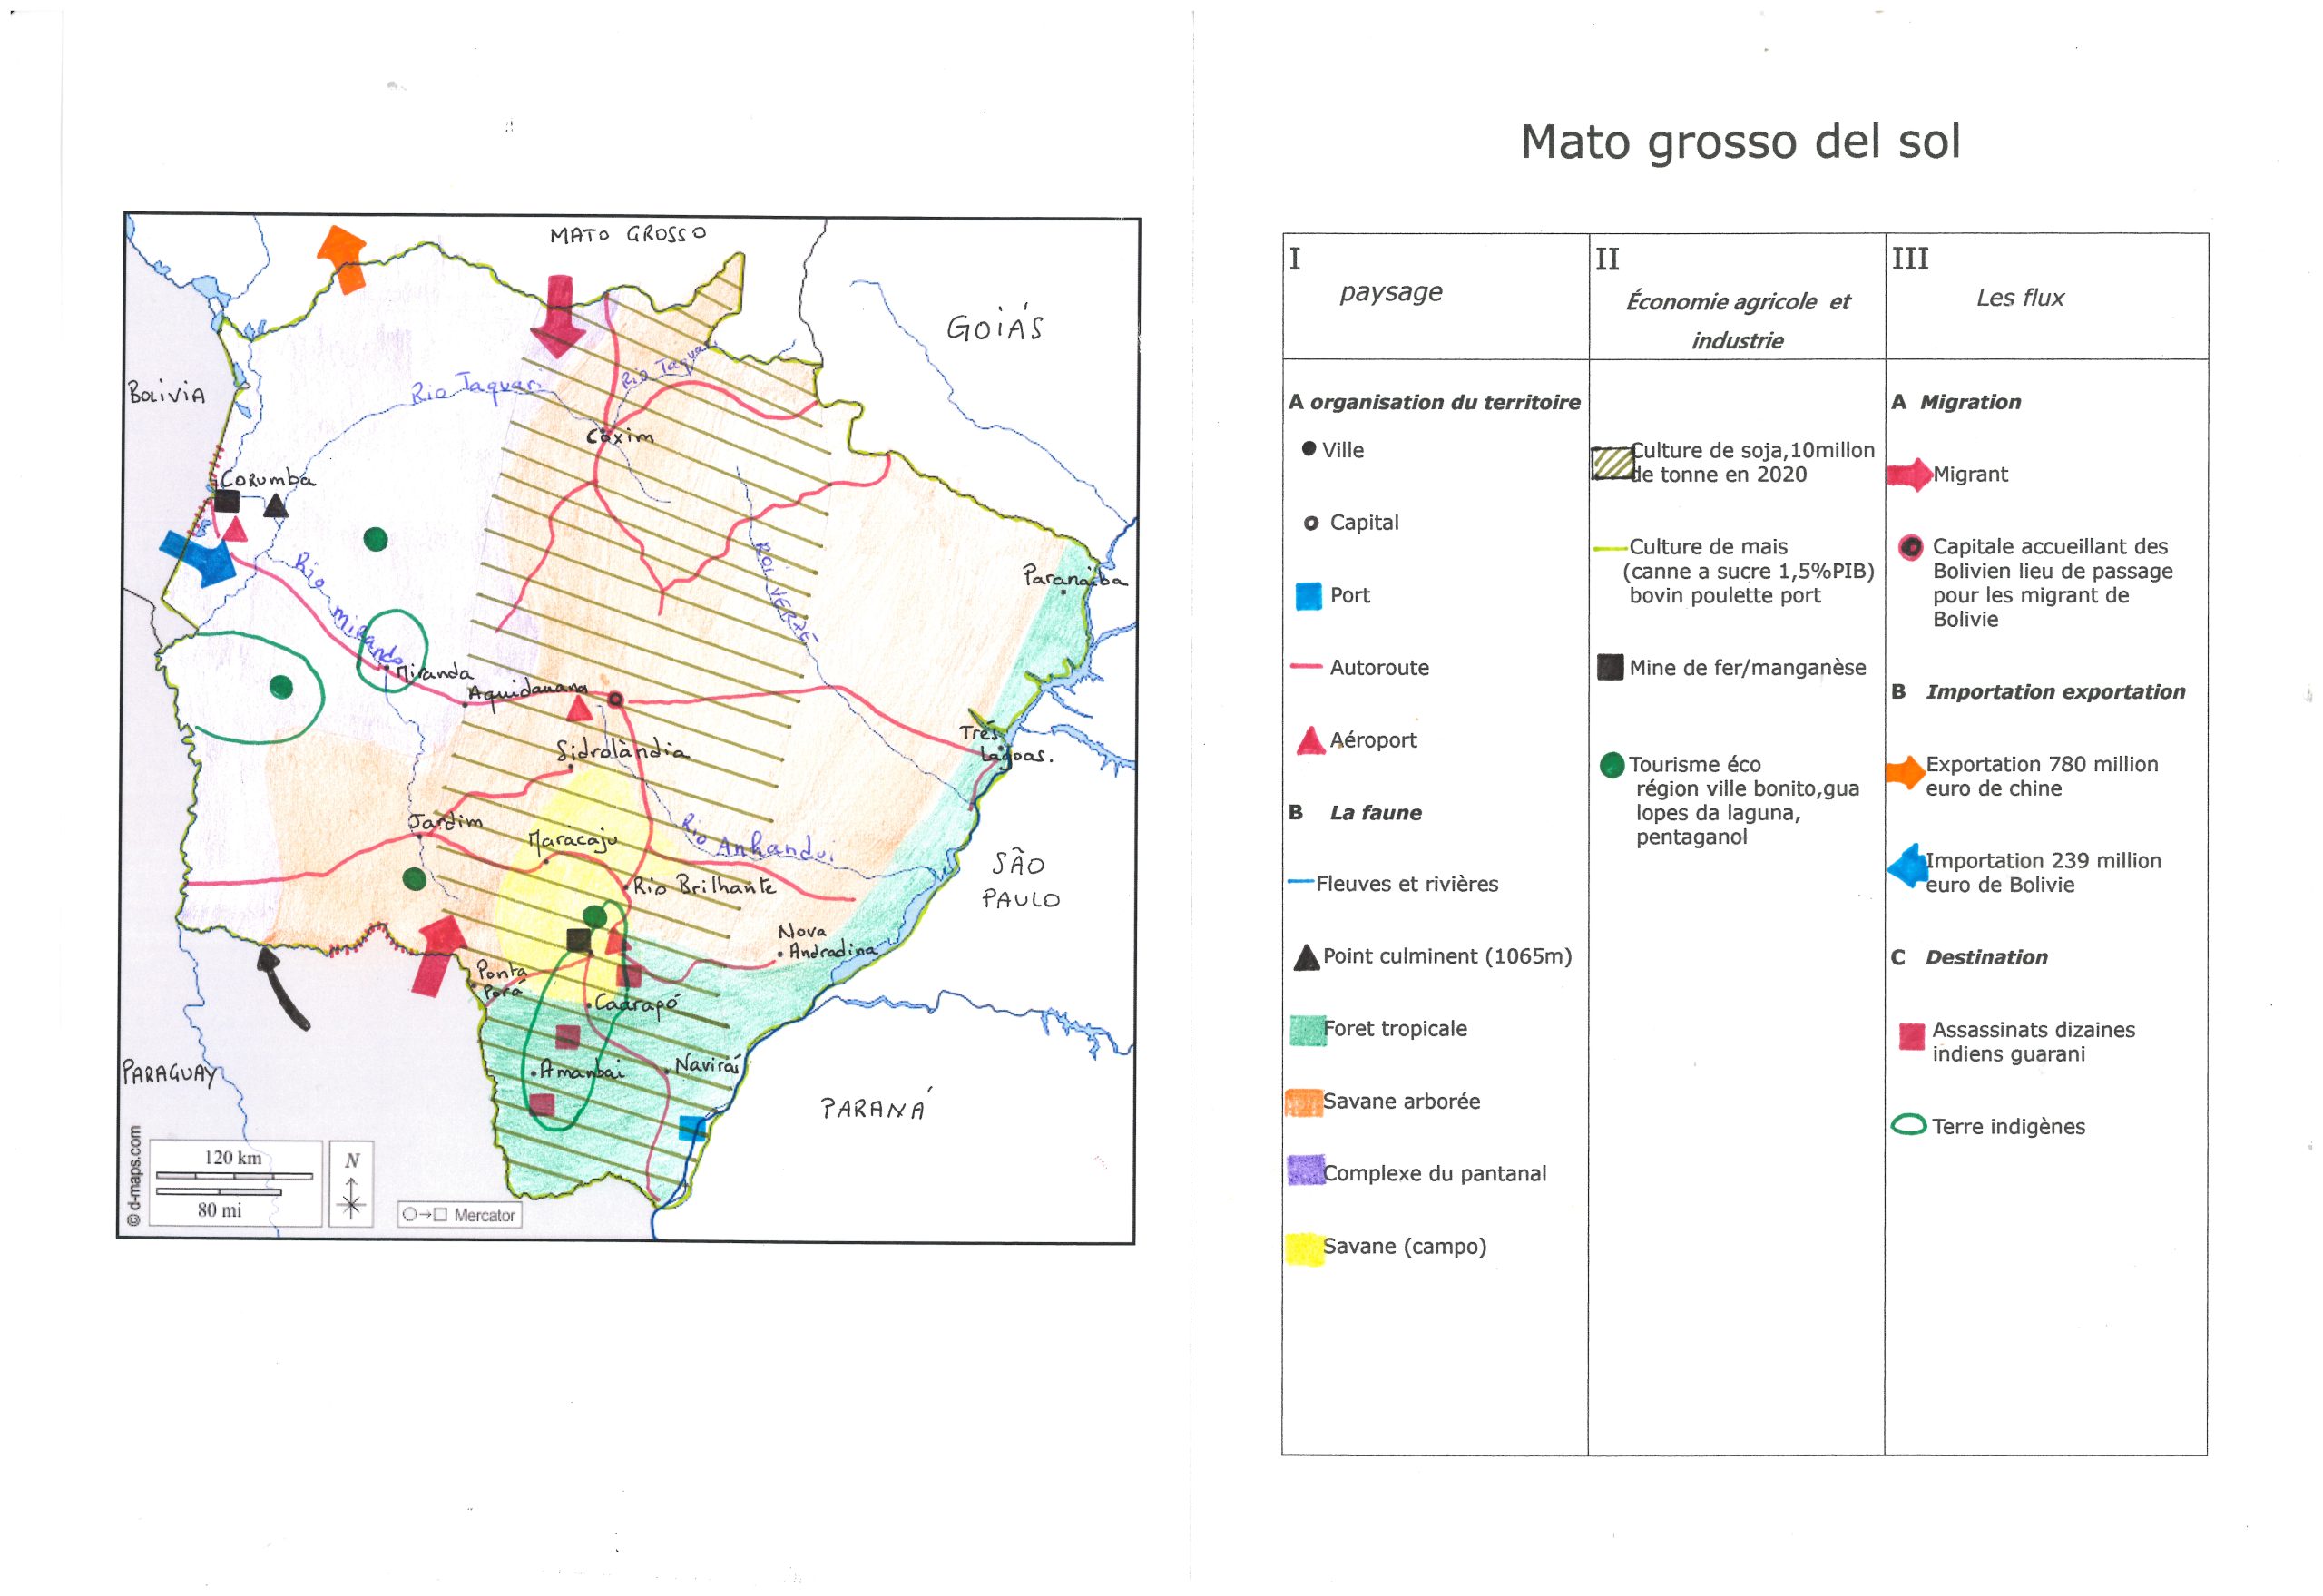Click the hatched Culture de soja symbol
The image size is (2323, 1596).
click(x=1612, y=463)
